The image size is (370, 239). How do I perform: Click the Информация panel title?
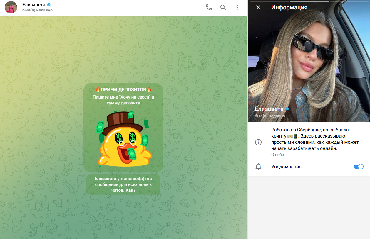289,7
